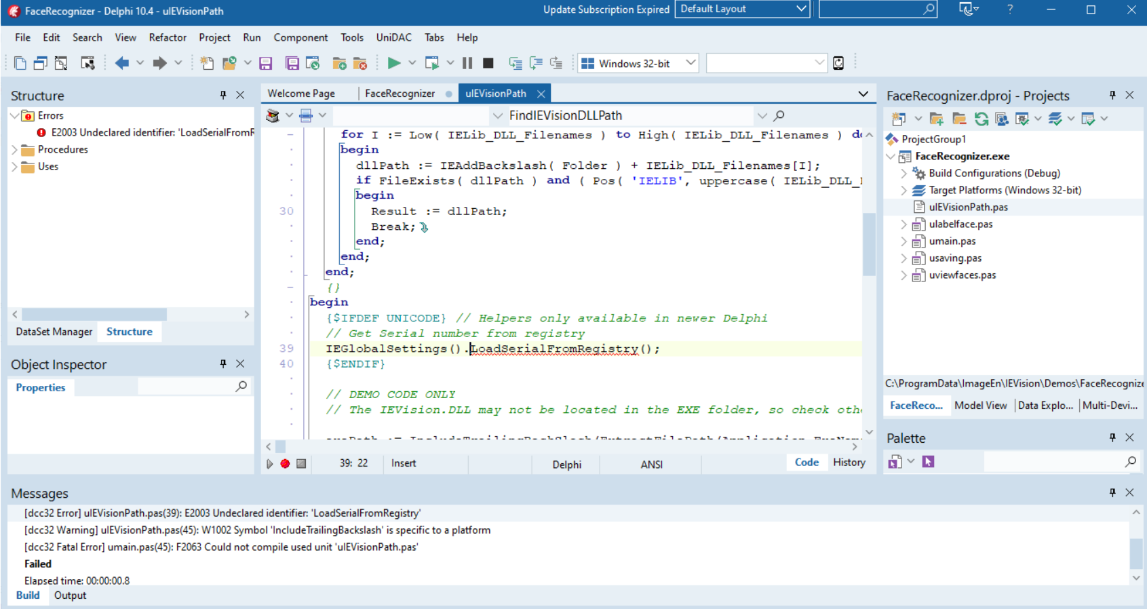The image size is (1147, 609).
Task: Click the Remove folder-minus icon in Projects
Action: [959, 119]
